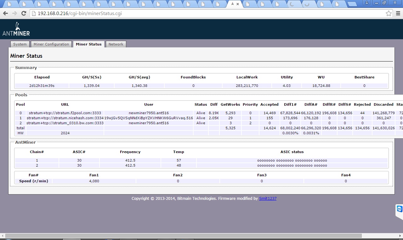Close the active Antminer browser tab
This screenshot has width=403, height=240.
point(238,4)
